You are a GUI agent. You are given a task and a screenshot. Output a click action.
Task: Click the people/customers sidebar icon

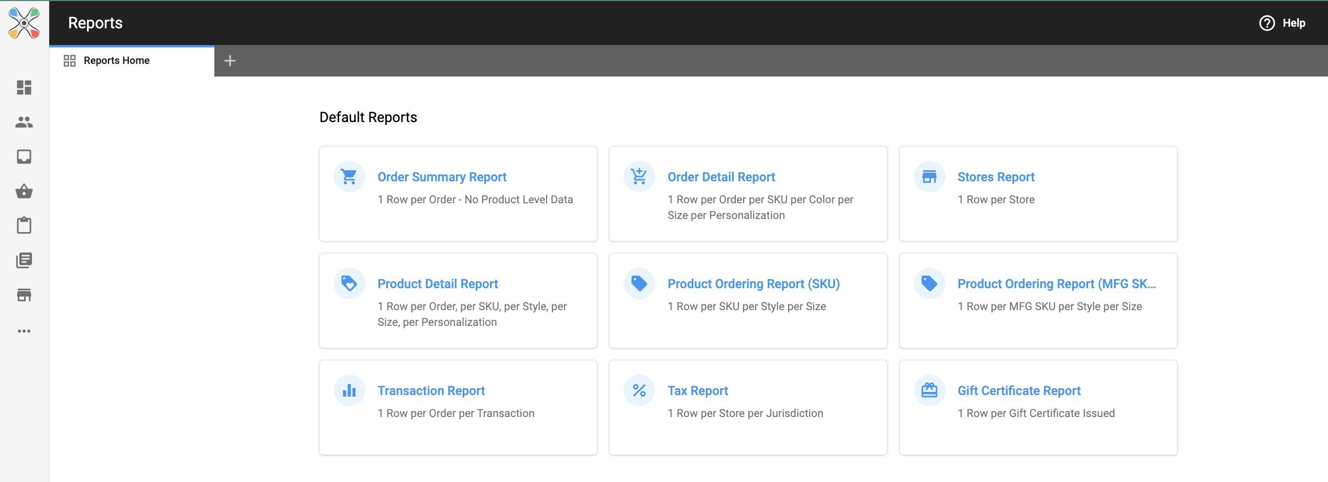(24, 122)
